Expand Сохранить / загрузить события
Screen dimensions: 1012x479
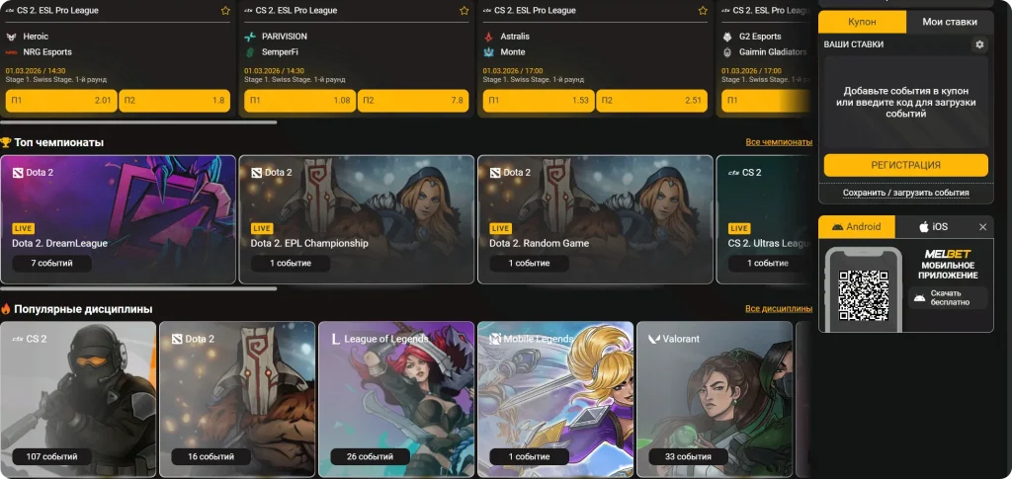click(905, 193)
